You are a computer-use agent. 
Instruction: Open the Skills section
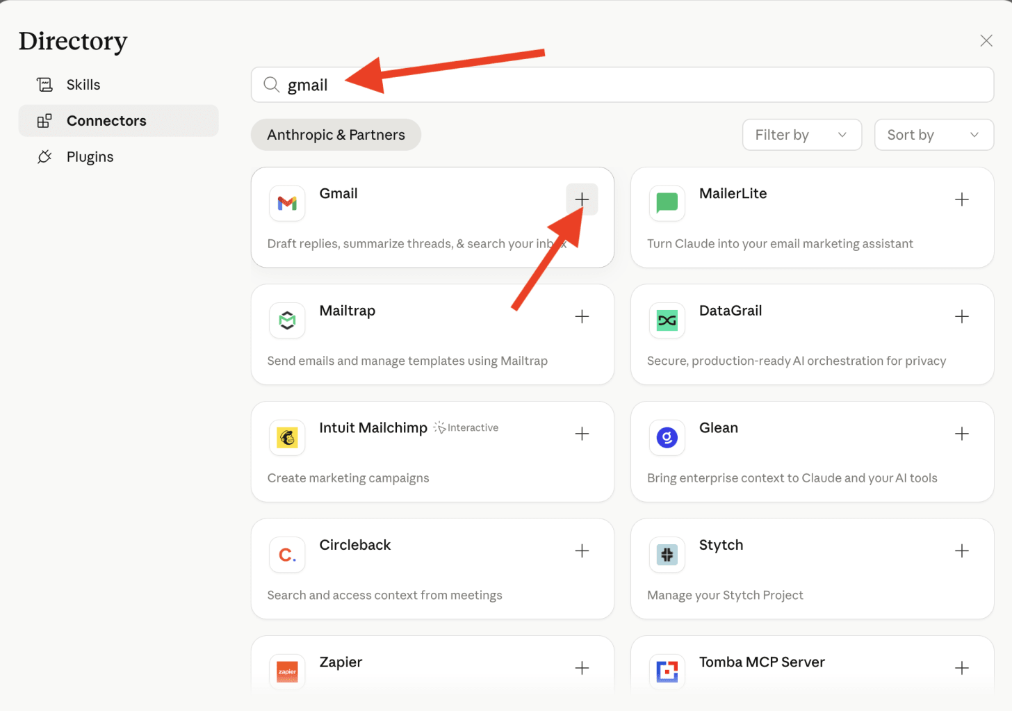pyautogui.click(x=118, y=85)
